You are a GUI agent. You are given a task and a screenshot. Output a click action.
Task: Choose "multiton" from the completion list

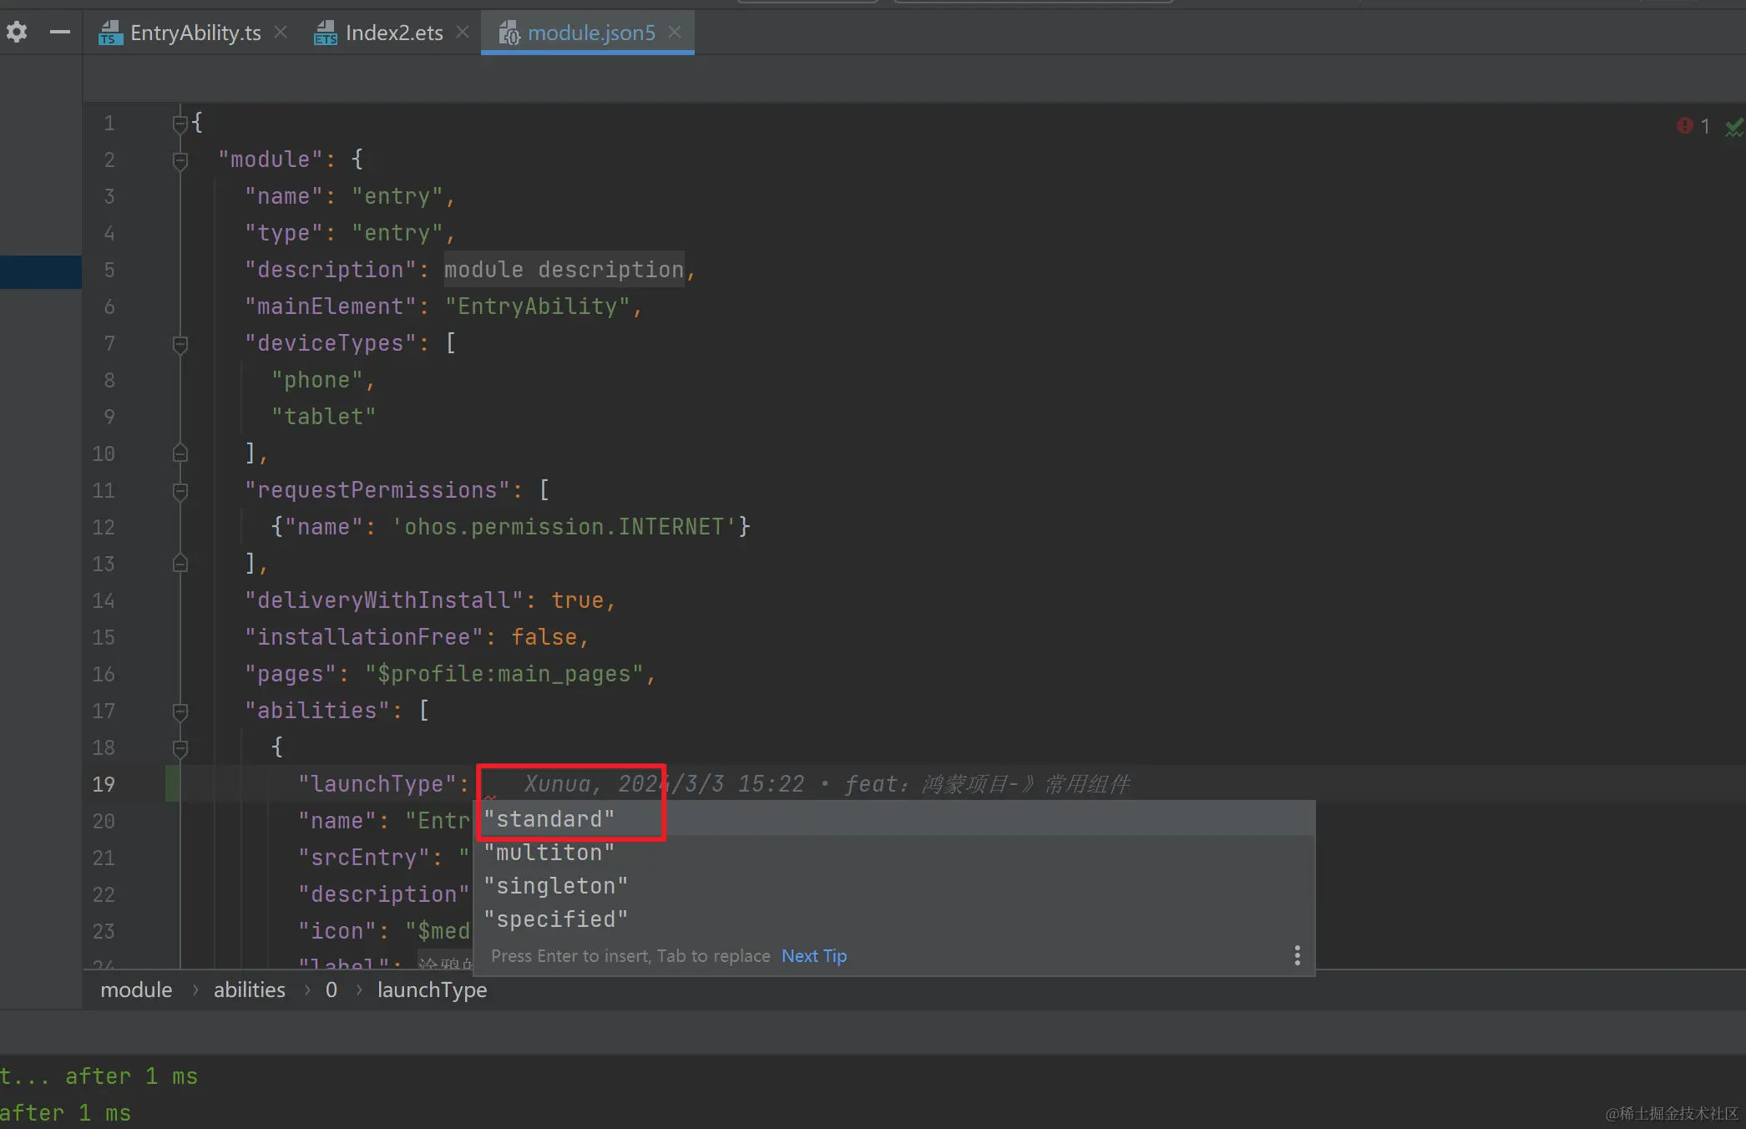point(894,852)
